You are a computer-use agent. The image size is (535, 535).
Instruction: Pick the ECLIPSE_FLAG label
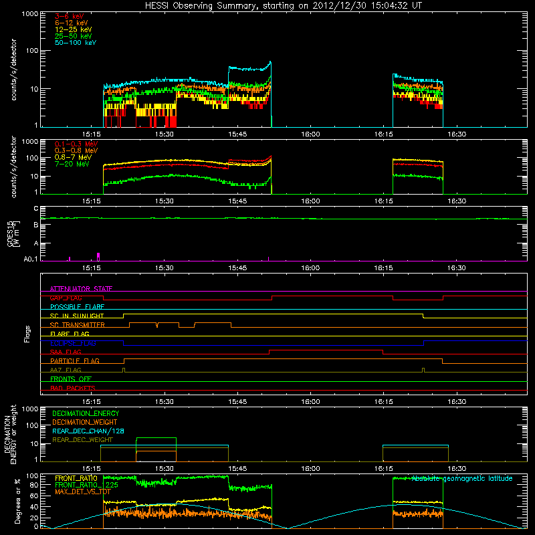73,343
